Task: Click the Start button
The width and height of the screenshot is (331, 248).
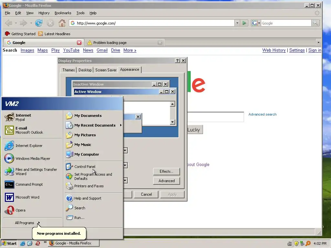Action: [9, 243]
